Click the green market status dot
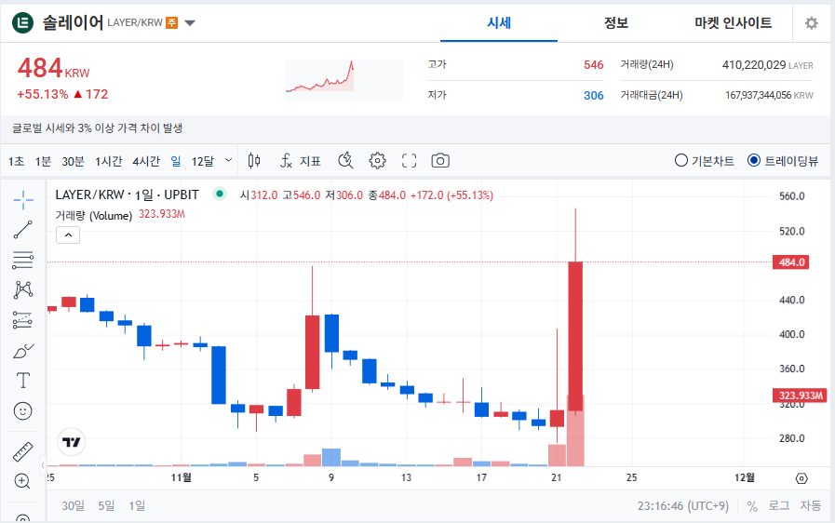The width and height of the screenshot is (835, 523). 220,194
